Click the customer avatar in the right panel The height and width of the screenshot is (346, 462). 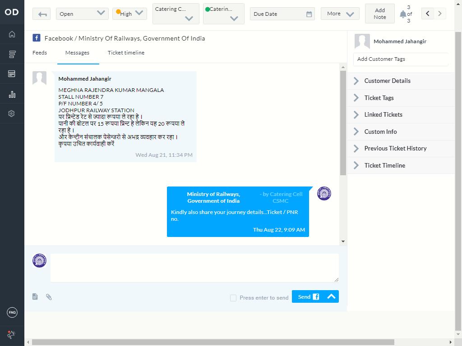coord(362,41)
